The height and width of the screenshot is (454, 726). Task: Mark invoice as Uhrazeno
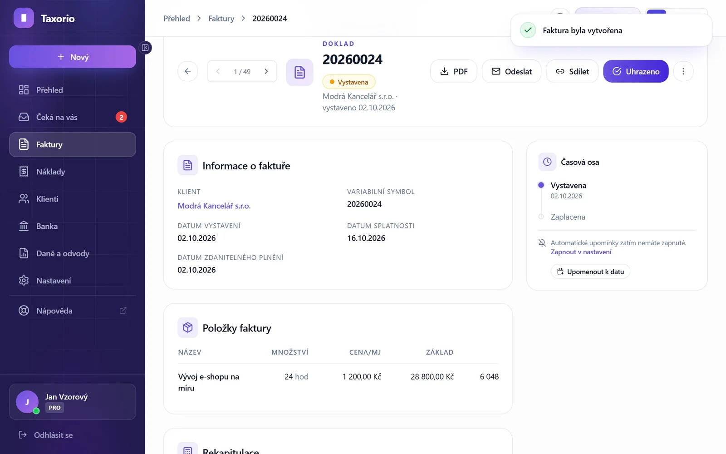coord(636,71)
